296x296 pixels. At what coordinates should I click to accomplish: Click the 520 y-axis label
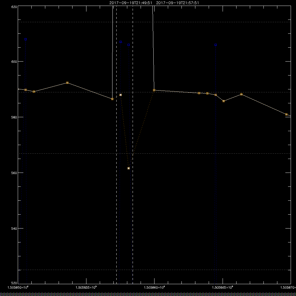(14, 283)
